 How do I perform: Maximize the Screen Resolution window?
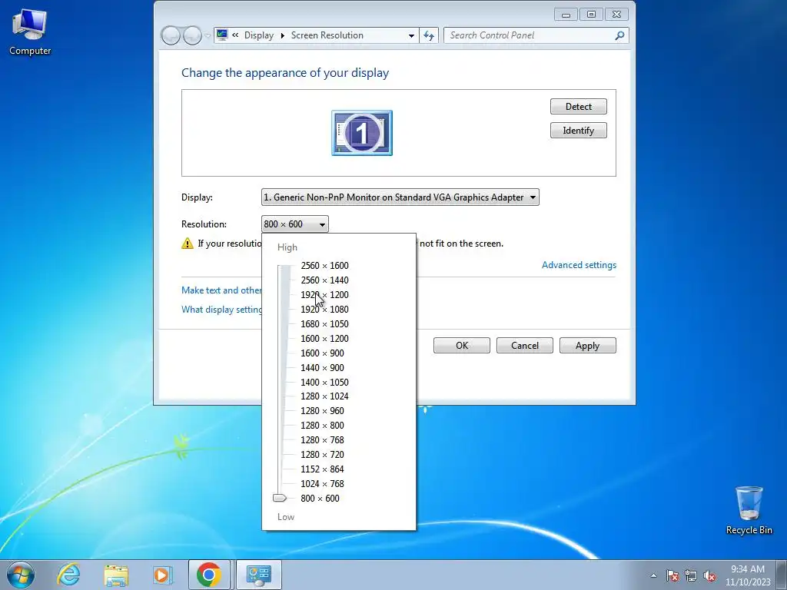pyautogui.click(x=591, y=15)
